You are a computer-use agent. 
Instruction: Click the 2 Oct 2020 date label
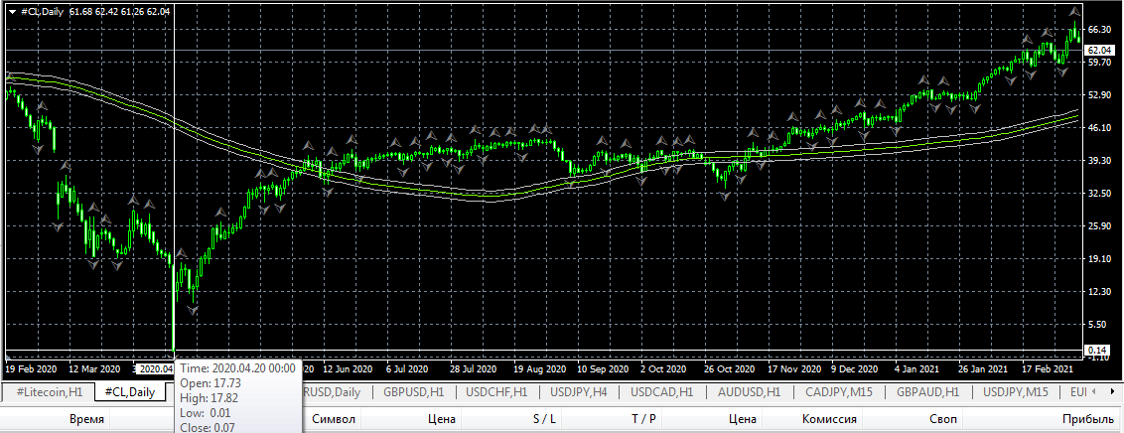point(664,369)
